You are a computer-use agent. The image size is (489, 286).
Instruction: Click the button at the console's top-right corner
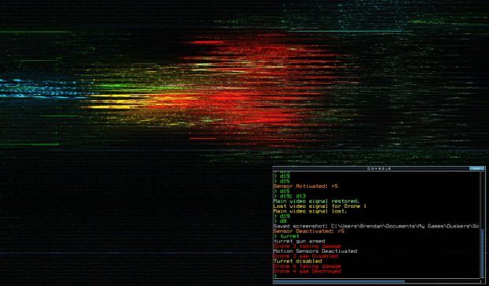(x=476, y=168)
